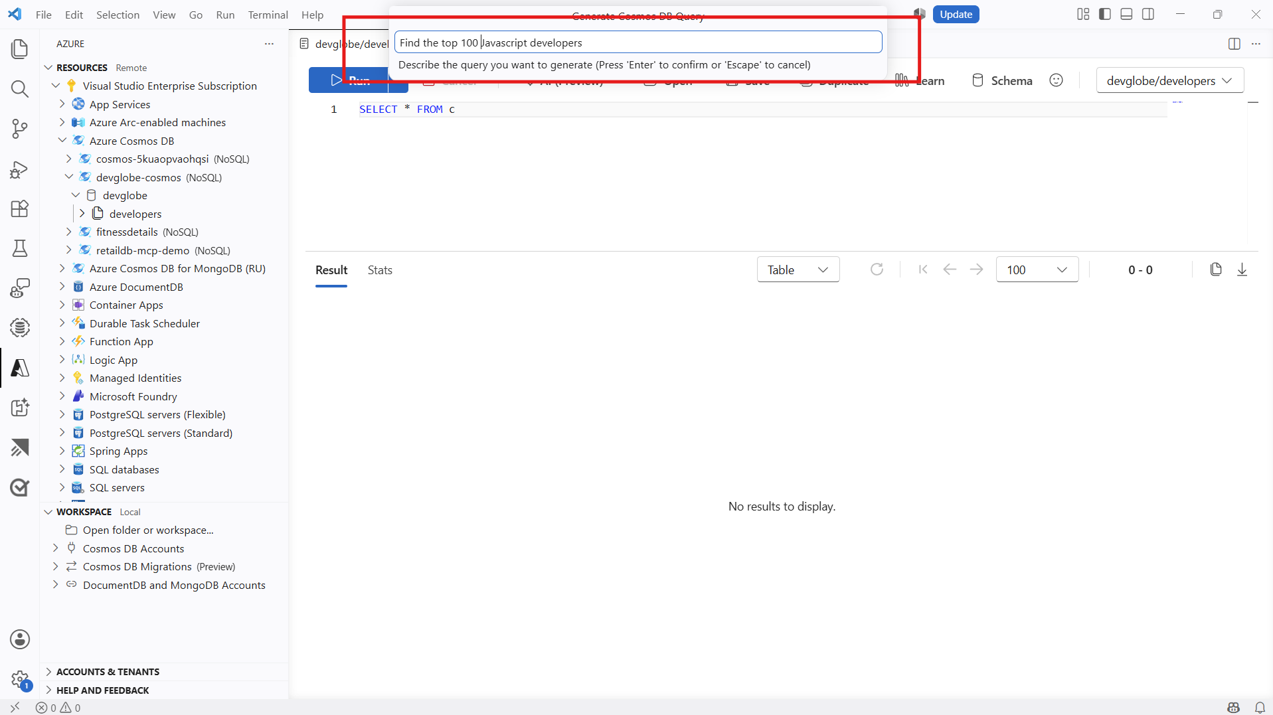Select the retaildb-mcp-demo account
Image resolution: width=1273 pixels, height=715 pixels.
coord(163,250)
